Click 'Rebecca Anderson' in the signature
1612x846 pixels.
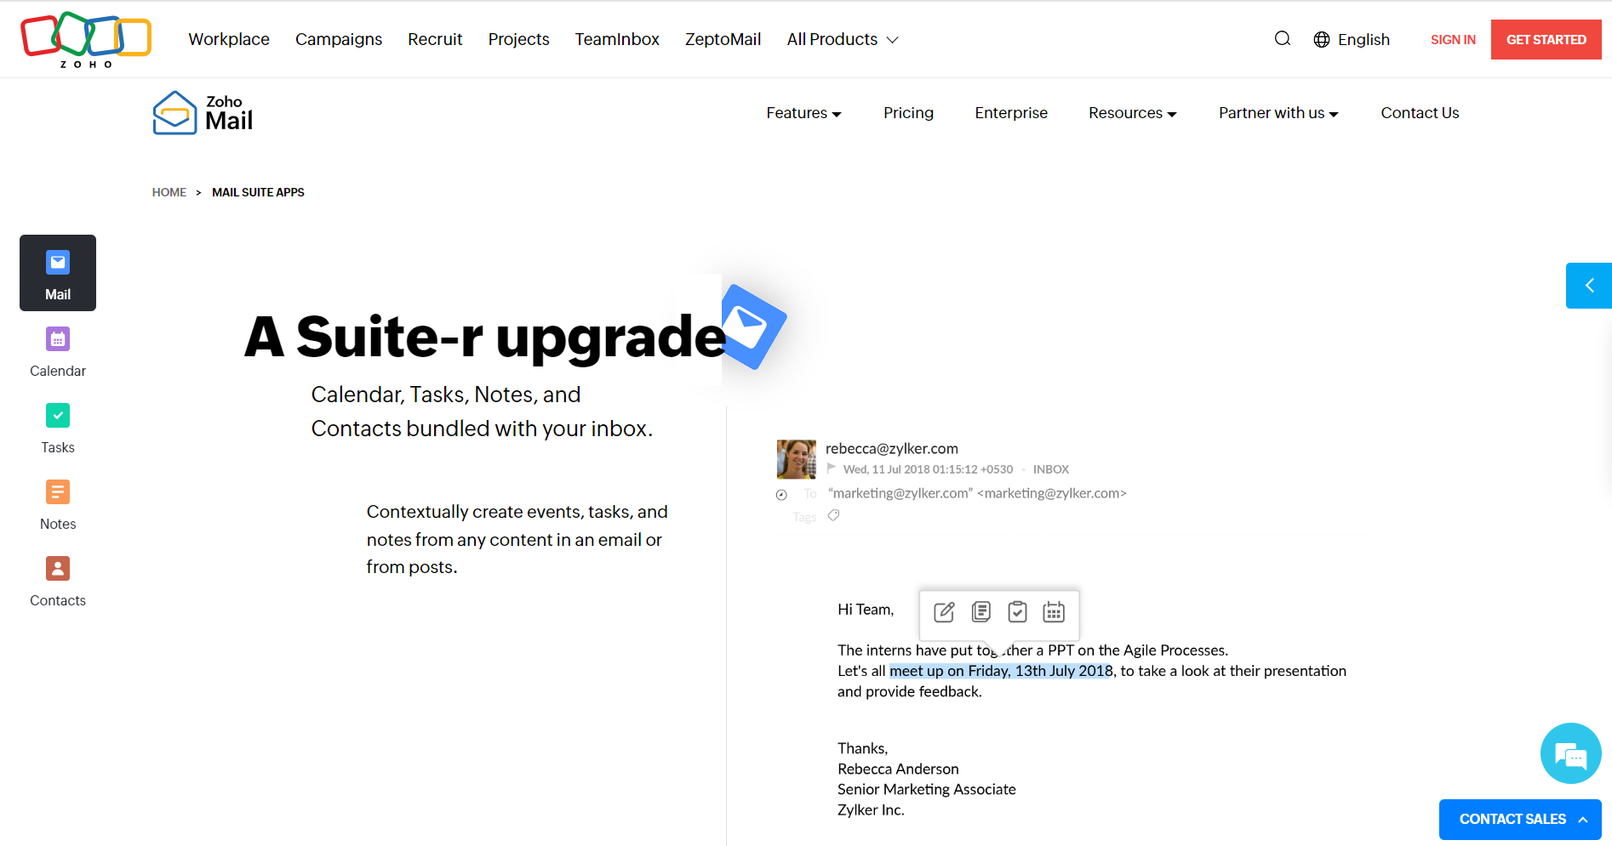tap(898, 769)
